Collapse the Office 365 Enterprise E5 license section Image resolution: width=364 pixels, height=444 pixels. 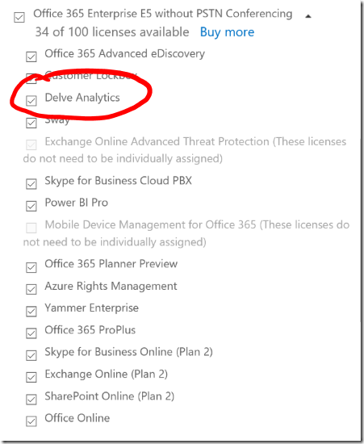click(308, 16)
